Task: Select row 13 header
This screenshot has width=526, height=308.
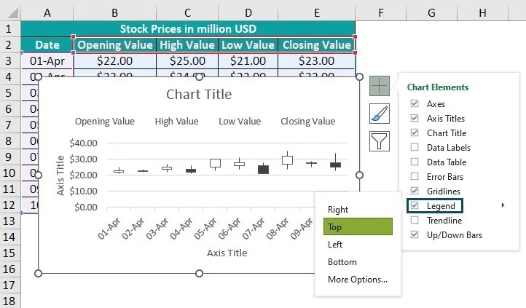Action: 10,221
